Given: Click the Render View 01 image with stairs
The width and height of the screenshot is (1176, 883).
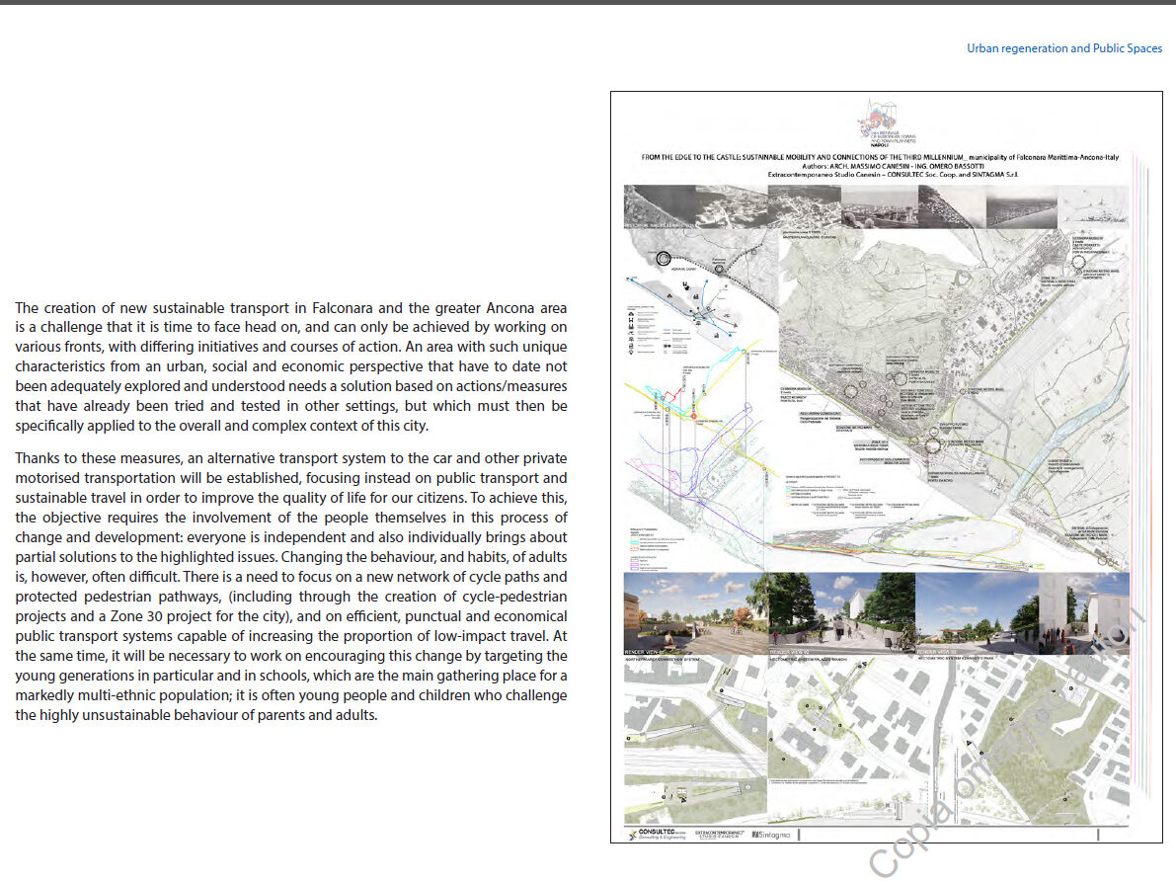Looking at the screenshot, I should click(x=695, y=614).
